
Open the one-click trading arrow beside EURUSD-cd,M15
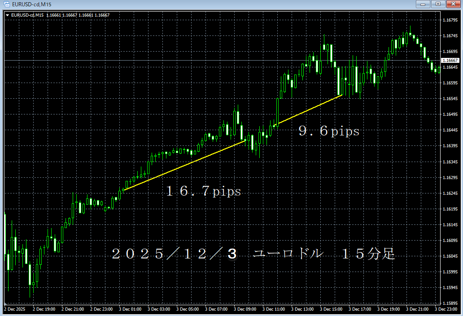(x=7, y=15)
